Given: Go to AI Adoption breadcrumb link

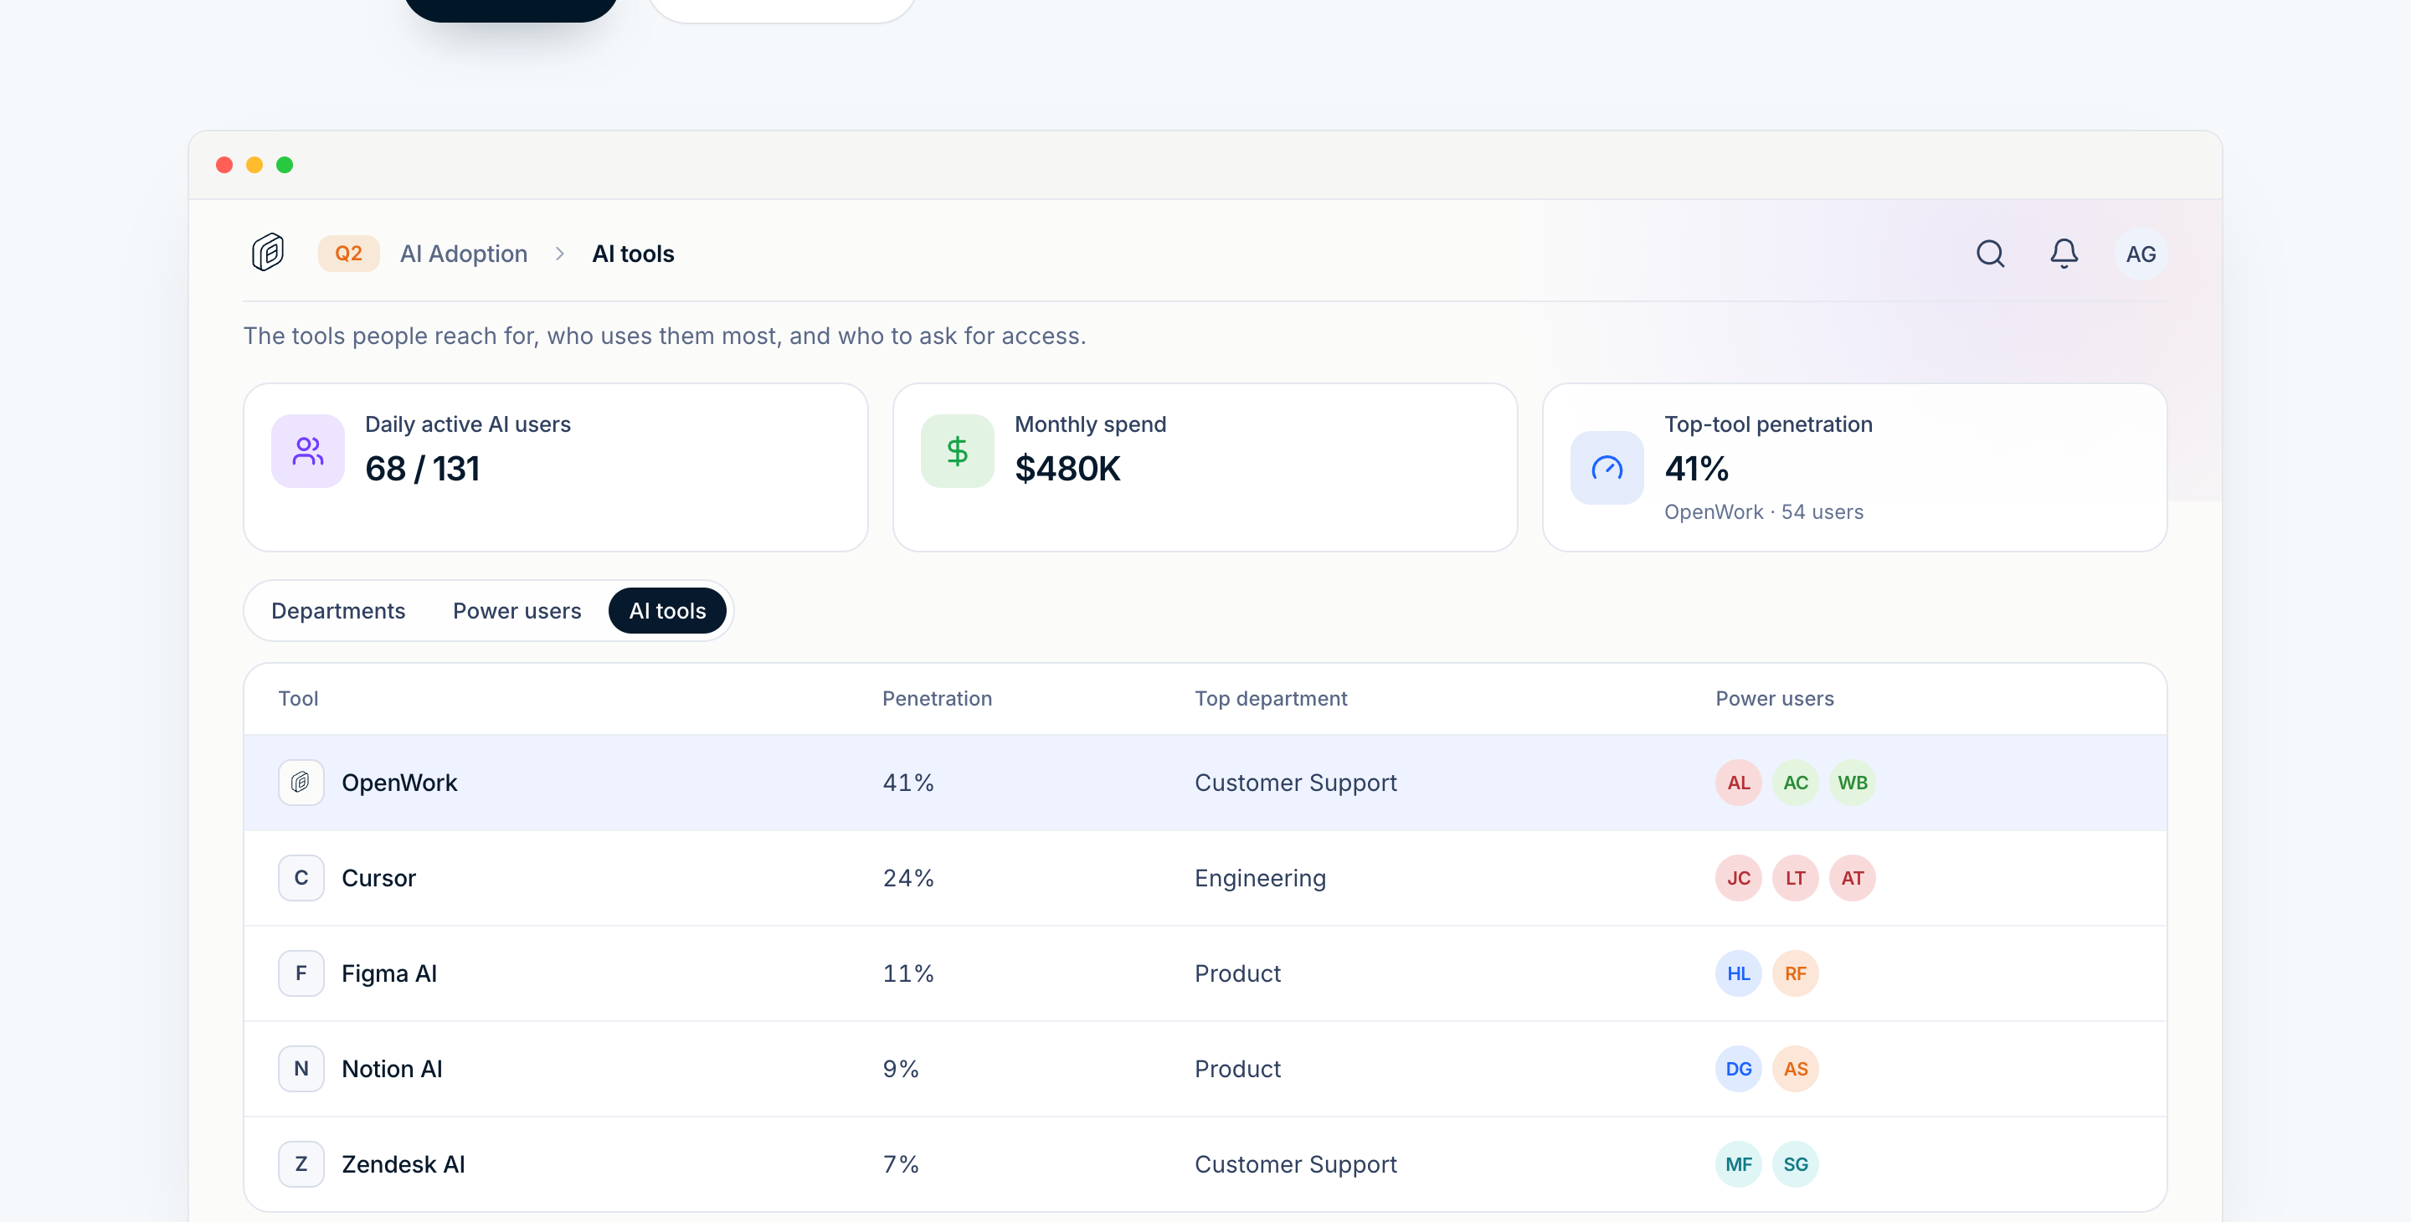Looking at the screenshot, I should click(x=463, y=254).
